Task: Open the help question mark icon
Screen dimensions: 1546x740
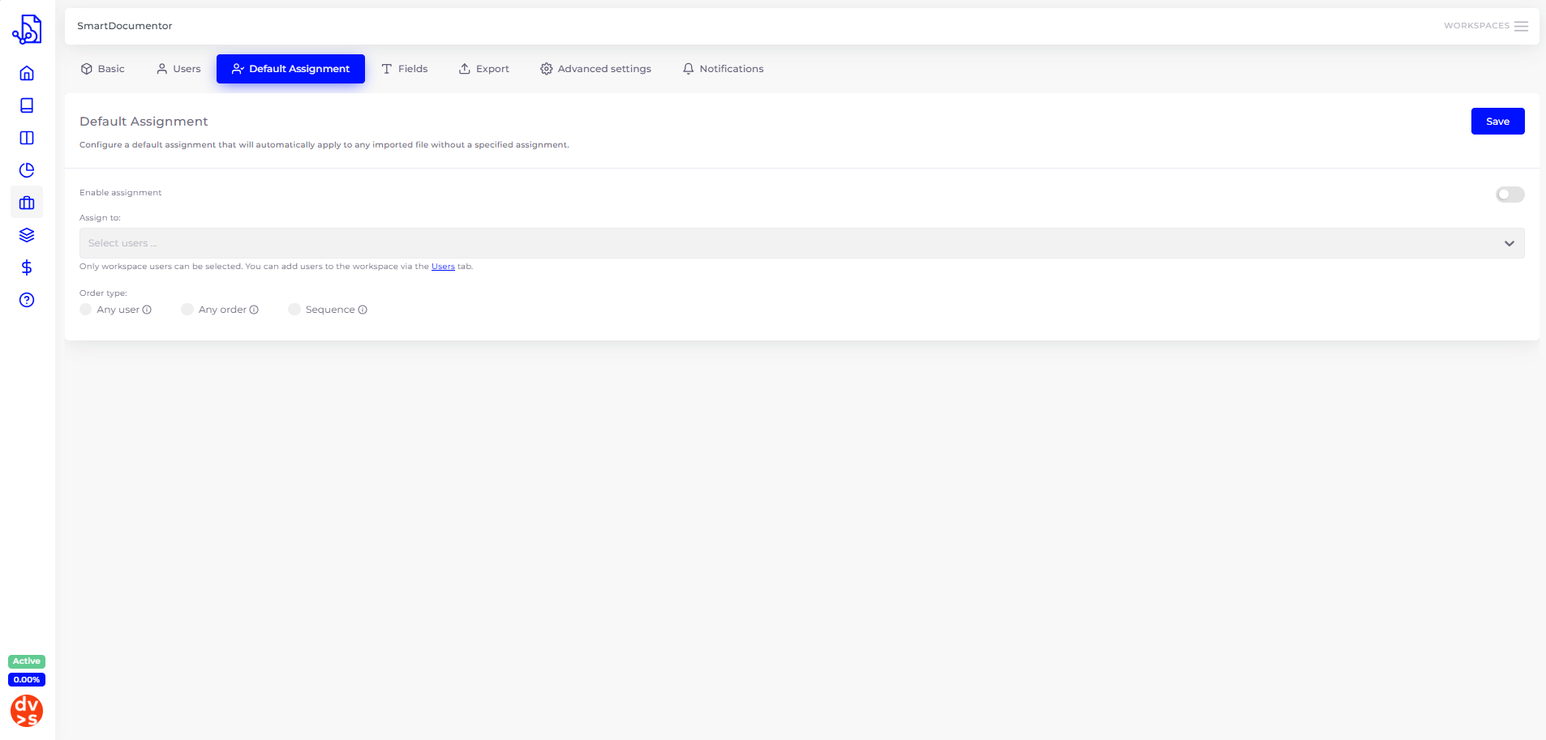Action: [x=27, y=300]
